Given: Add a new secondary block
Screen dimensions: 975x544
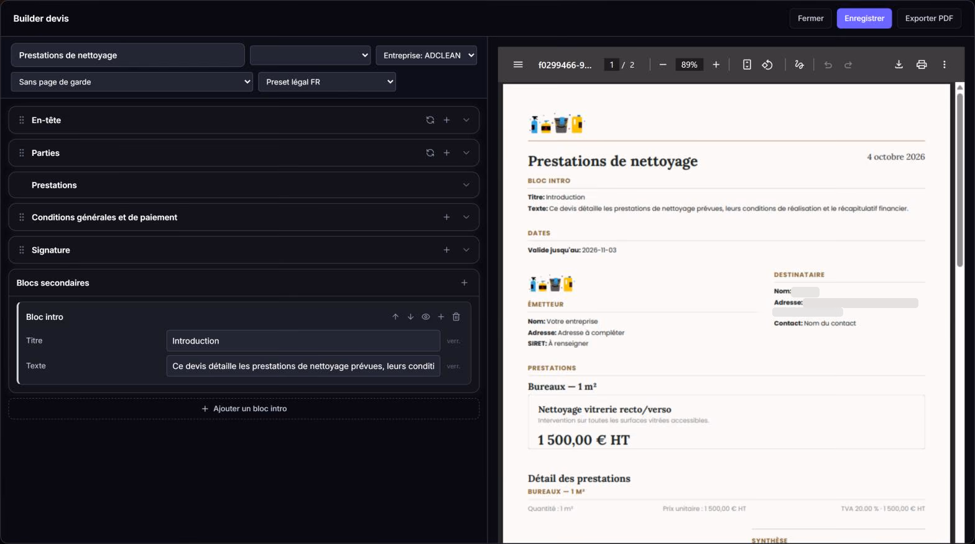Looking at the screenshot, I should tap(464, 283).
